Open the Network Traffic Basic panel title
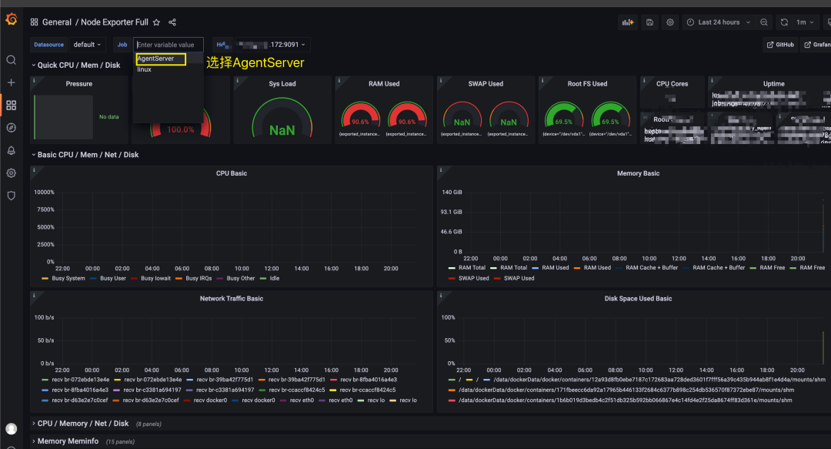831x449 pixels. click(x=232, y=299)
